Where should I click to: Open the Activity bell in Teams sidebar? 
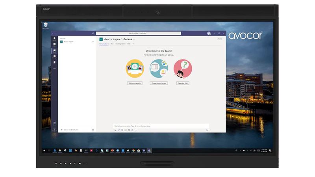pyautogui.click(x=54, y=39)
